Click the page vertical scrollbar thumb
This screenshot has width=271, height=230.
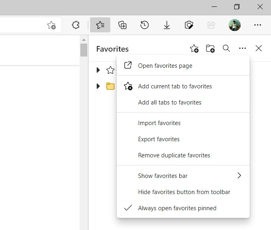coord(84,50)
